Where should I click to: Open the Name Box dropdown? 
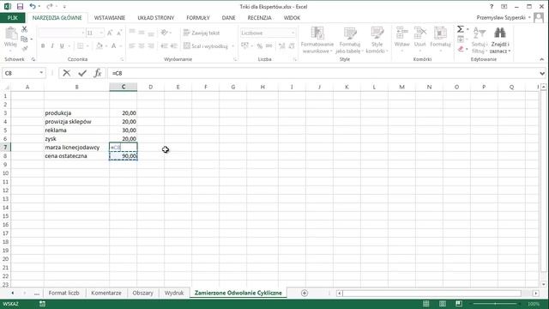tap(41, 73)
